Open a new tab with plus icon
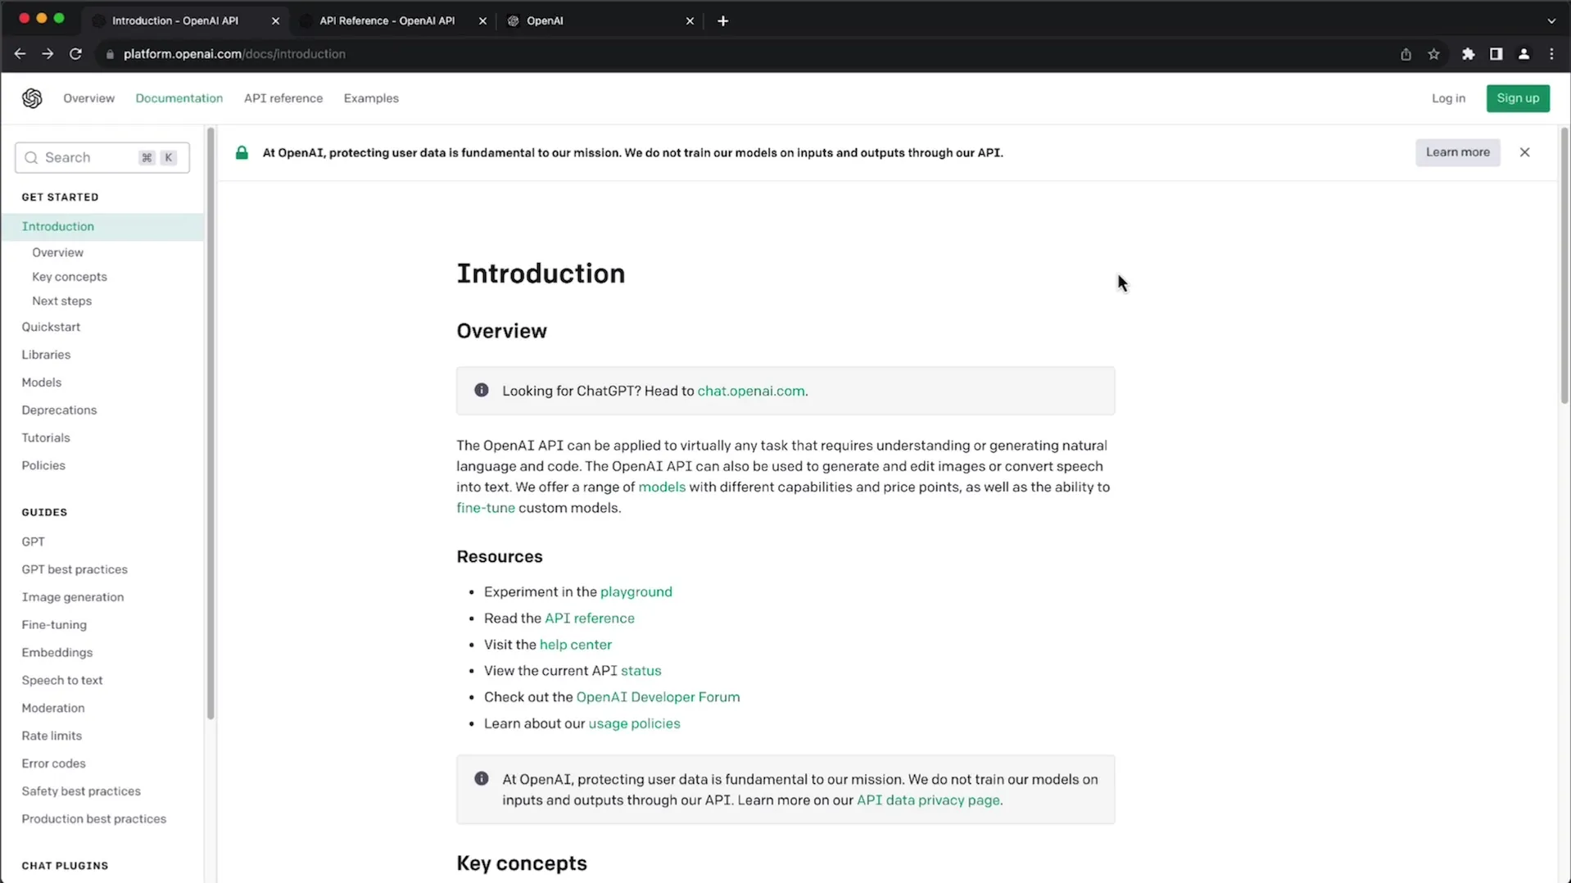The height and width of the screenshot is (883, 1571). click(x=722, y=21)
